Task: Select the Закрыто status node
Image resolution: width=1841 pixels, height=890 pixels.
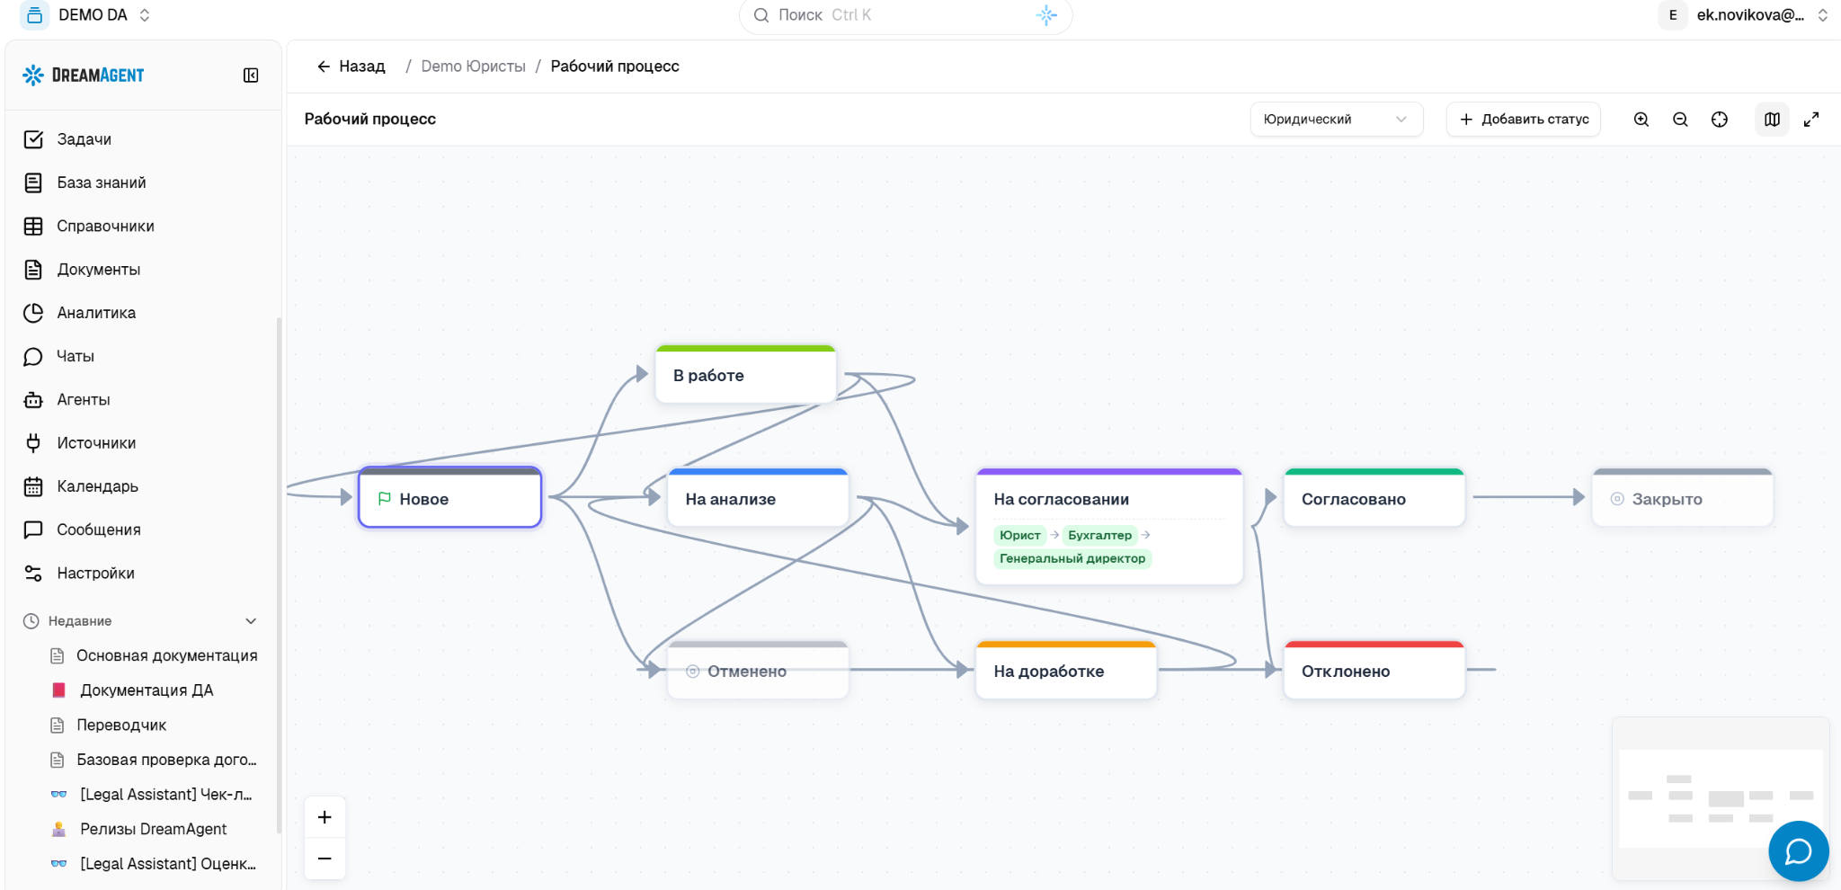Action: coord(1683,497)
